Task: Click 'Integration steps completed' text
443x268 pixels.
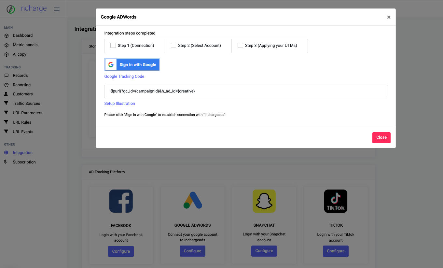Action: (130, 33)
